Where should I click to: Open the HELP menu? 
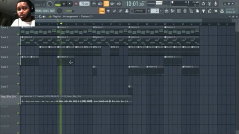52,11
